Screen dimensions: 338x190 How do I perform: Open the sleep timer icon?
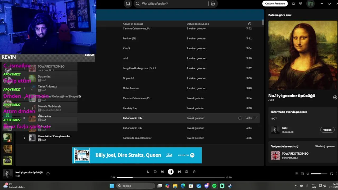[194, 172]
